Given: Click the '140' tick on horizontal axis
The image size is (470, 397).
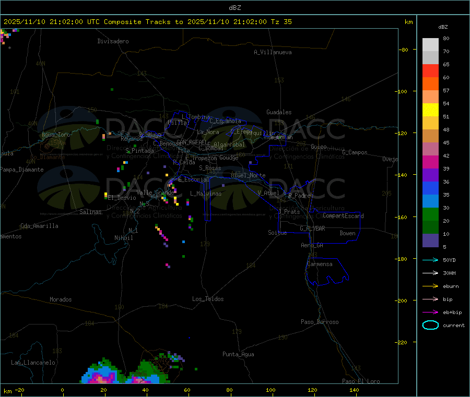Looking at the screenshot, I should tap(354, 390).
